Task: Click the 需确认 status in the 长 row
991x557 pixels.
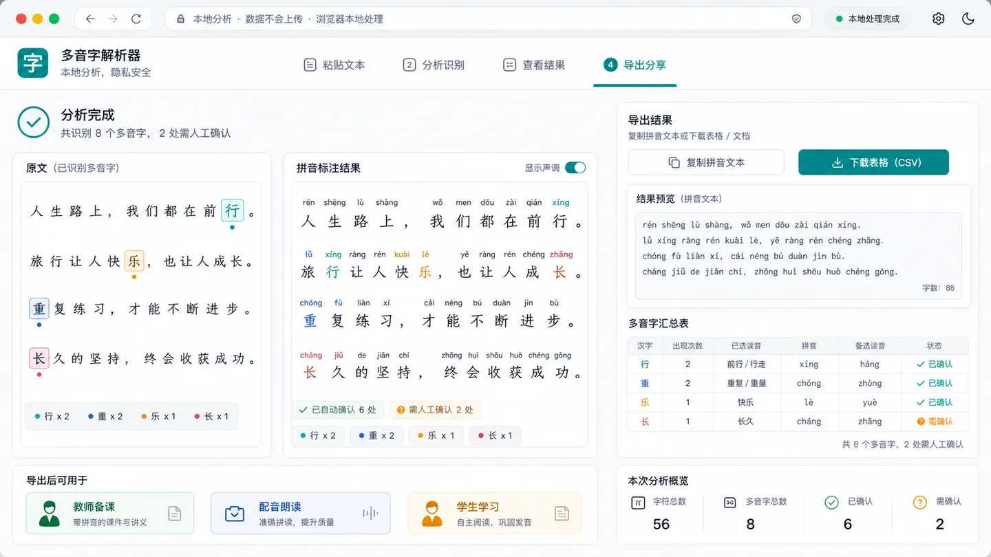Action: coord(935,422)
